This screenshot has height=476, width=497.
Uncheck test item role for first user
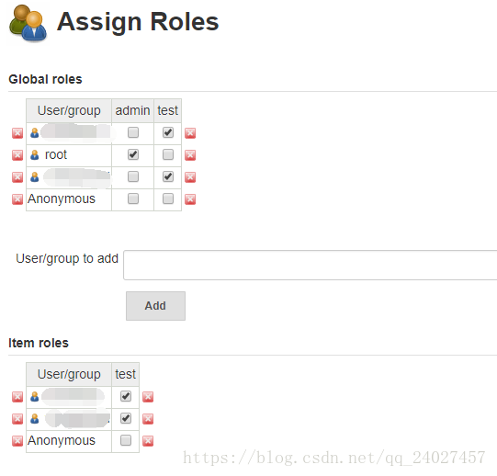(x=126, y=396)
